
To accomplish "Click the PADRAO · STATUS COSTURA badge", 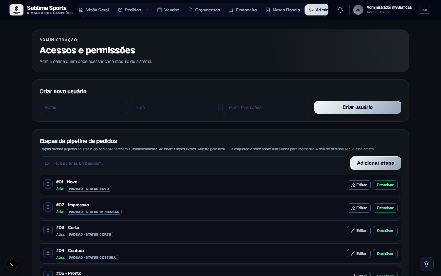I will point(92,258).
